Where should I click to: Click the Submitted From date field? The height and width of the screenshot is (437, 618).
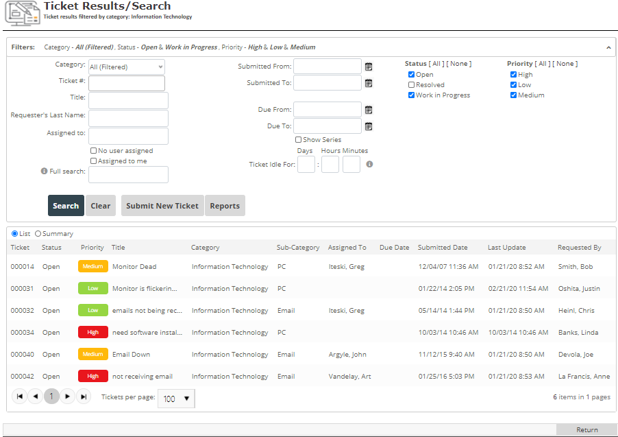tap(327, 67)
